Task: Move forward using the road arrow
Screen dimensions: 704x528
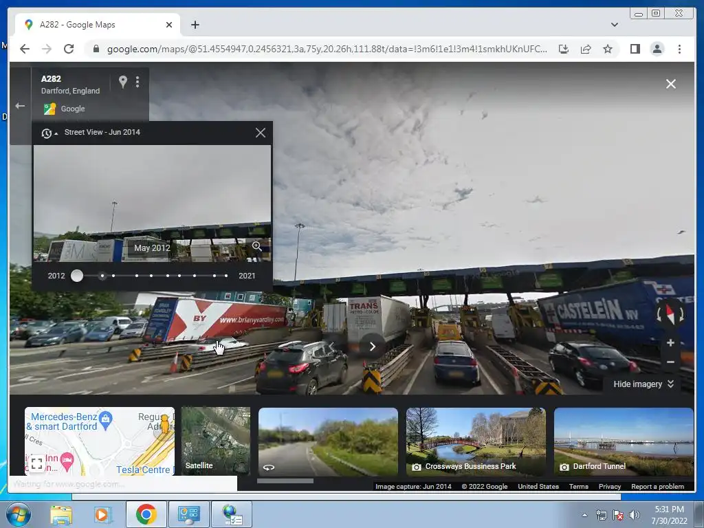Action: click(x=372, y=346)
